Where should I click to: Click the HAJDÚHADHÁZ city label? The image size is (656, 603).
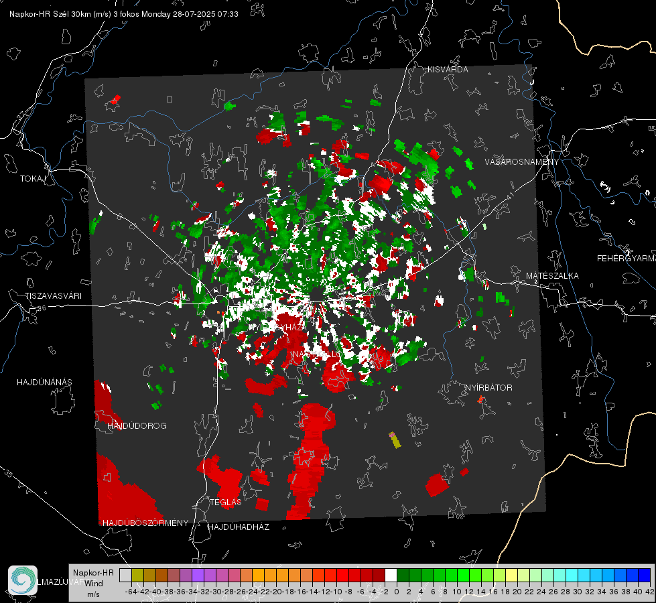tap(239, 527)
